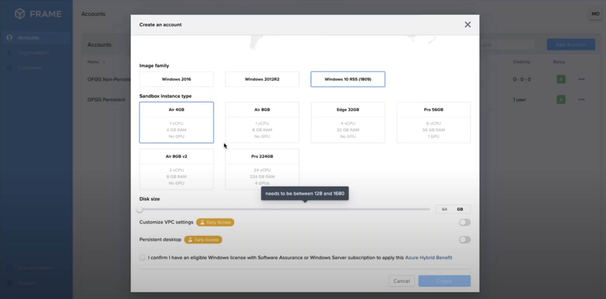606x299 pixels.
Task: Open options menu for OFGG Persistent row
Action: (581, 100)
